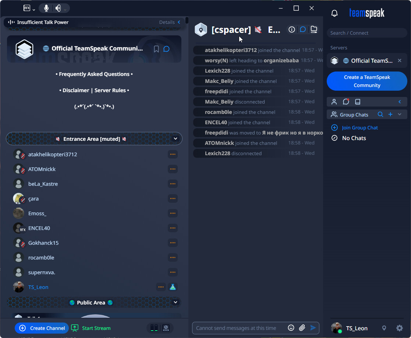The image size is (411, 338).
Task: Open server chat bubble next to bookmark
Action: (166, 49)
